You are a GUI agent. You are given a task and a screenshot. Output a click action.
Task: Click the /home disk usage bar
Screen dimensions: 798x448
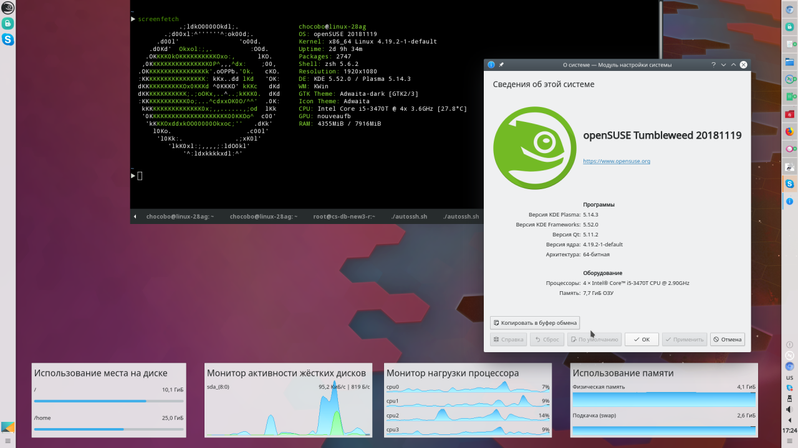[x=108, y=429]
